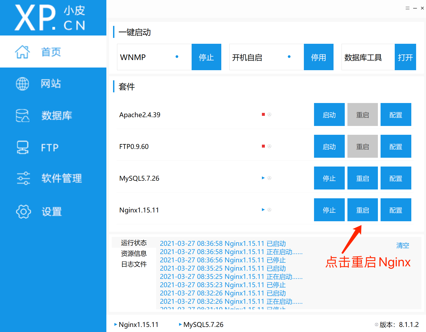Click blue running arrow for Nginx1.15.11

263,210
